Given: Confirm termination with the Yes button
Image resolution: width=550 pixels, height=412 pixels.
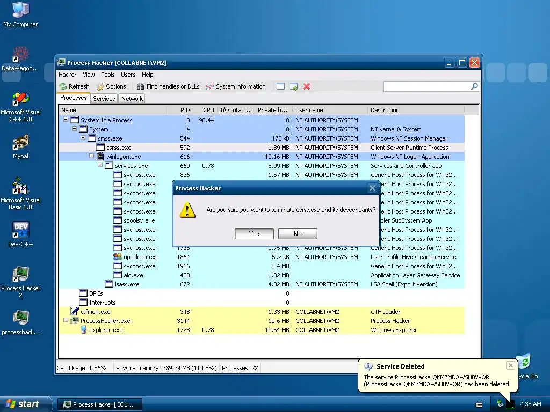Looking at the screenshot, I should 254,234.
